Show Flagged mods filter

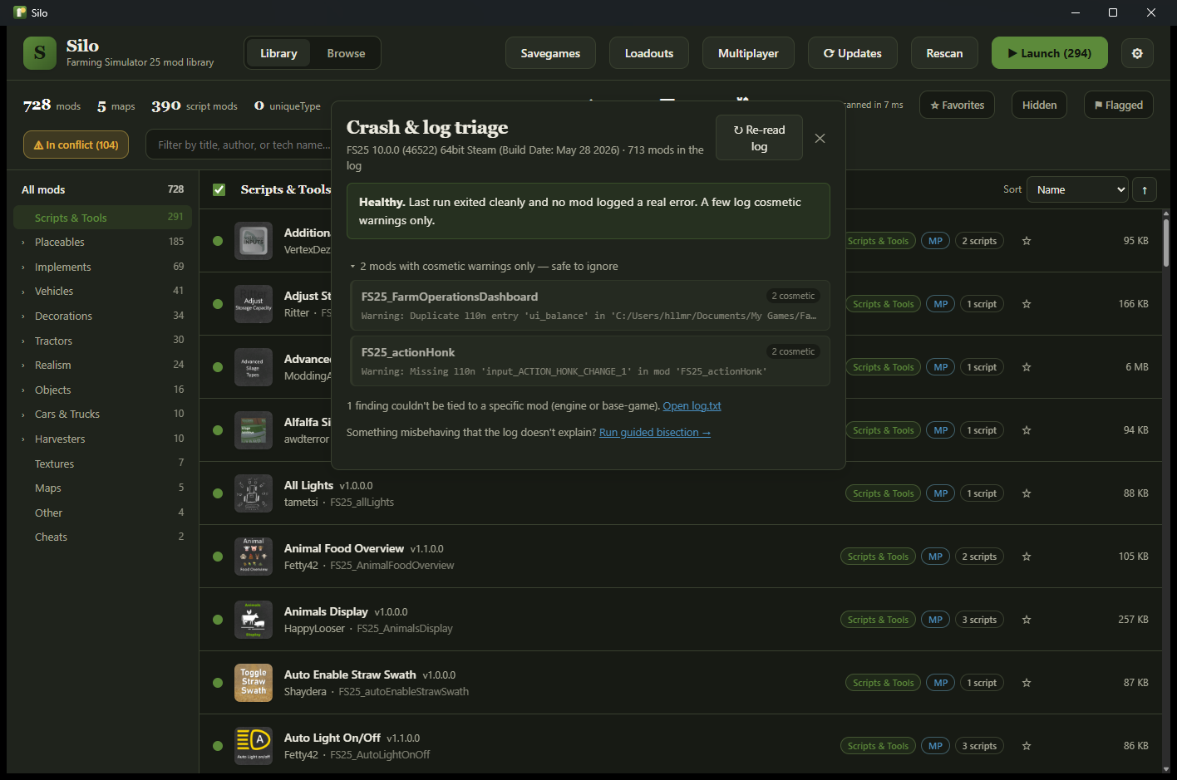point(1119,105)
